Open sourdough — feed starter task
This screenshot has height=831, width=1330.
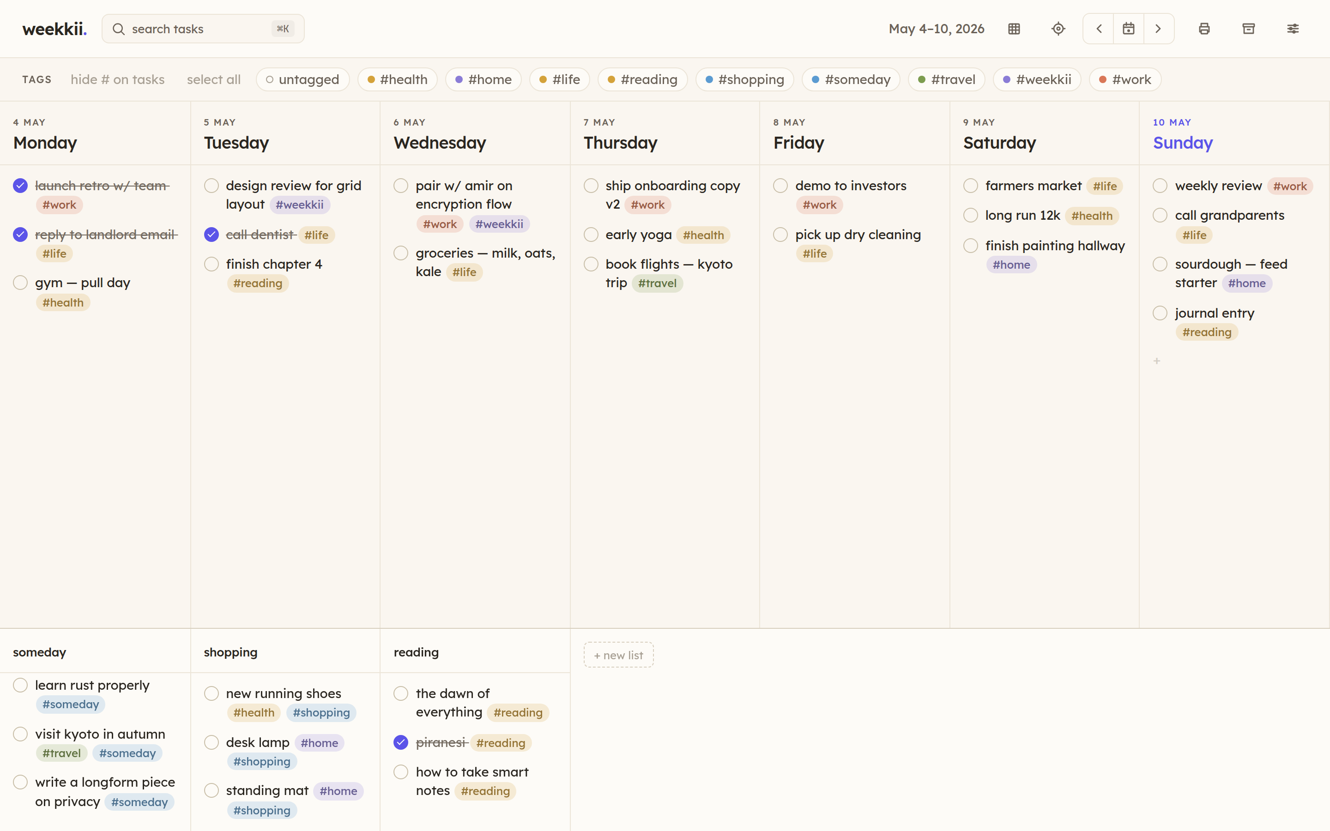[1231, 274]
